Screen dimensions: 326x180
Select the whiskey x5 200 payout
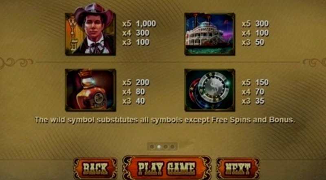[136, 82]
